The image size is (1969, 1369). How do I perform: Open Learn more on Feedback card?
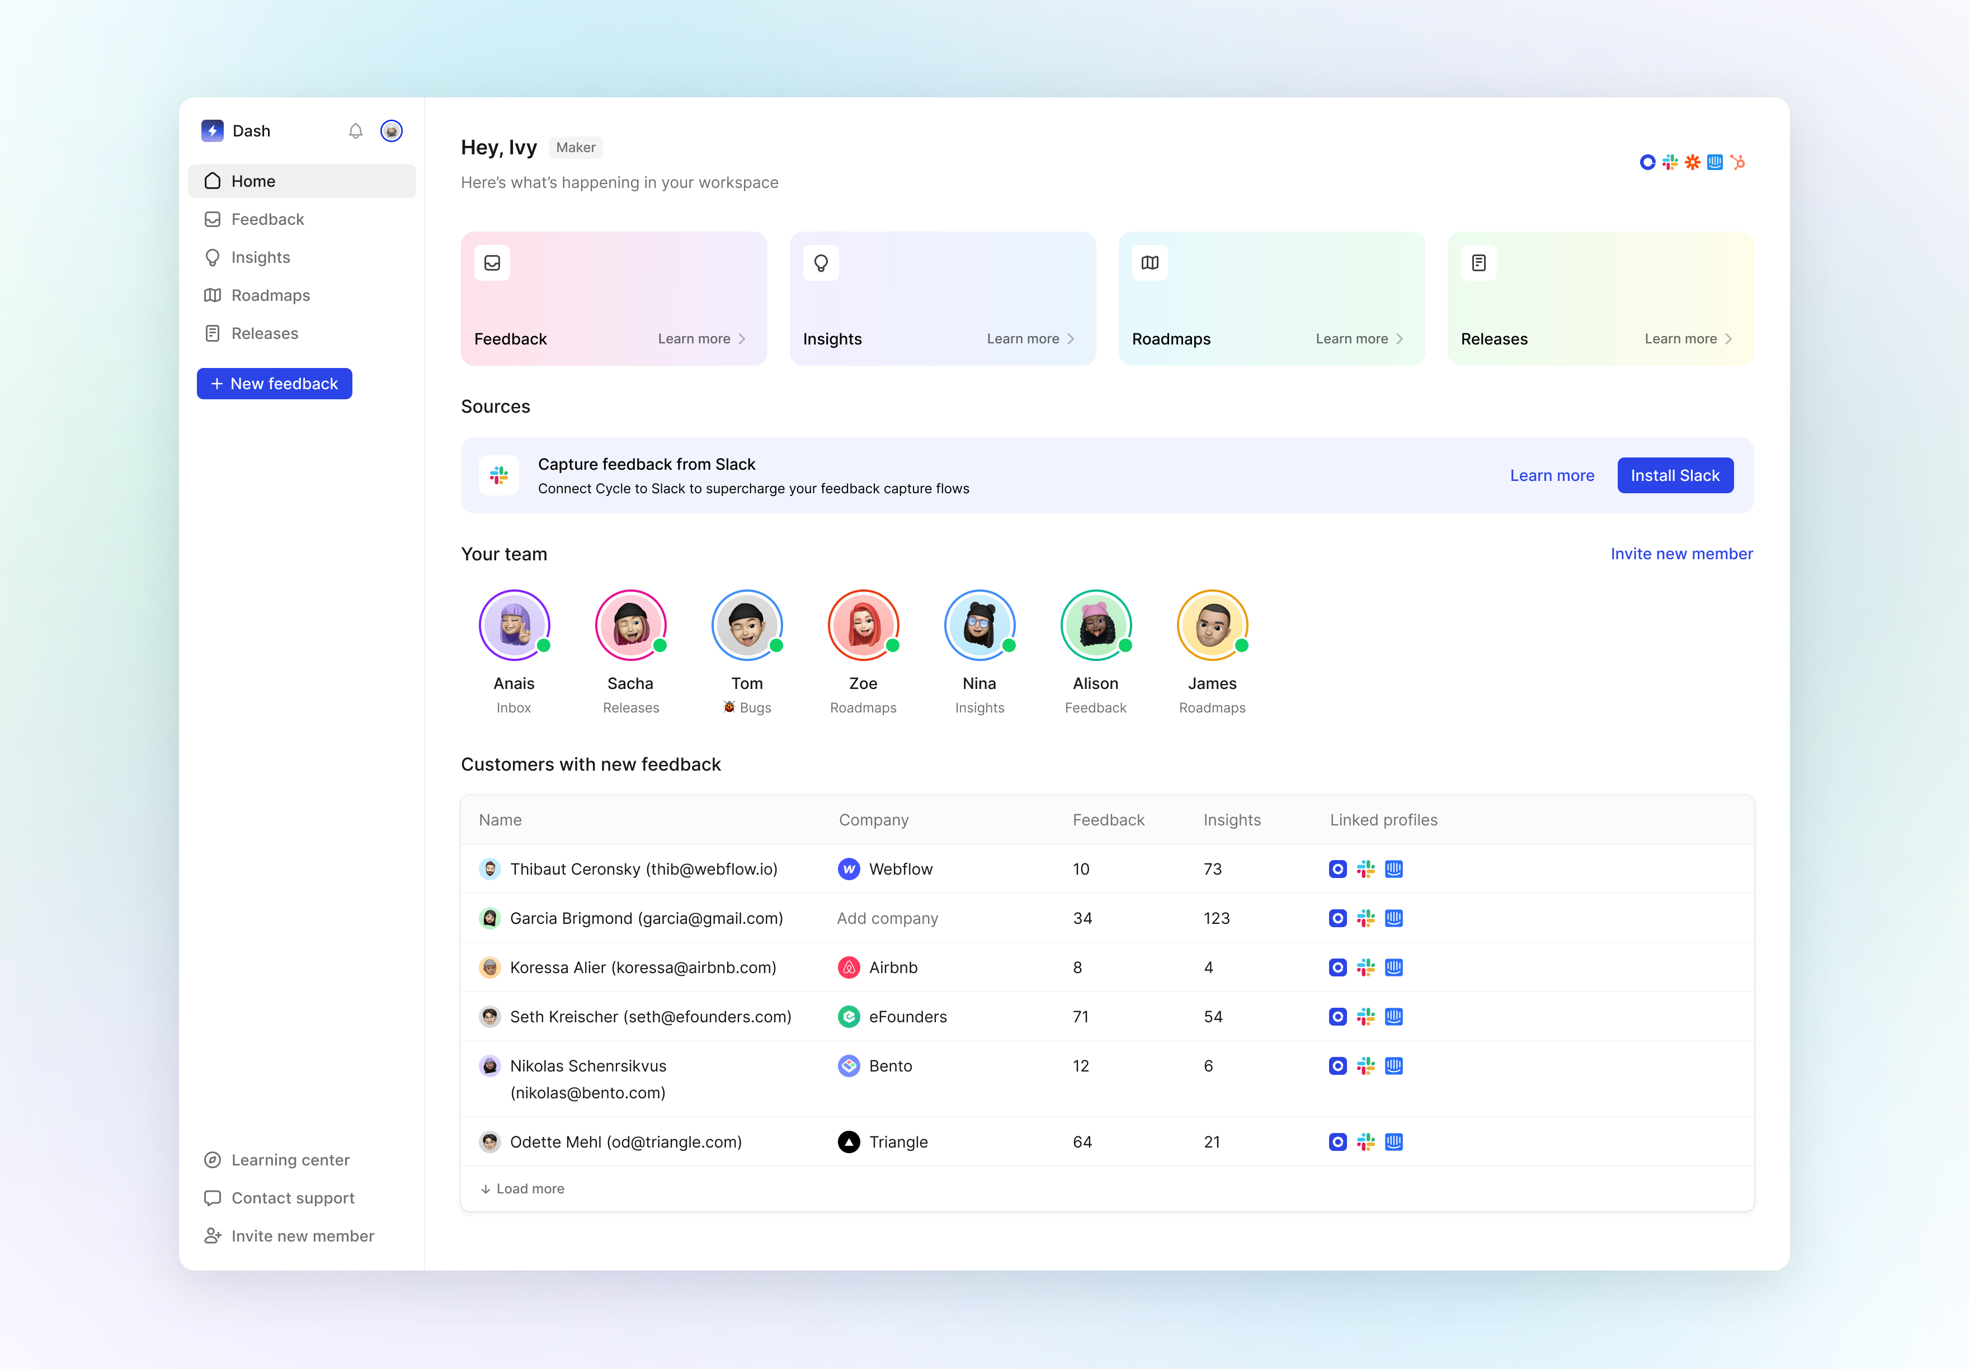[703, 338]
